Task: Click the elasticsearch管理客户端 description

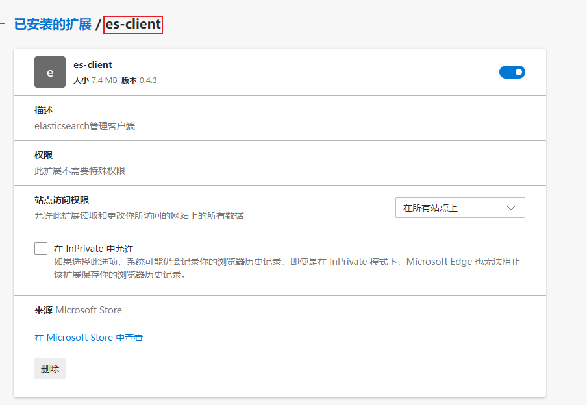Action: pos(84,126)
